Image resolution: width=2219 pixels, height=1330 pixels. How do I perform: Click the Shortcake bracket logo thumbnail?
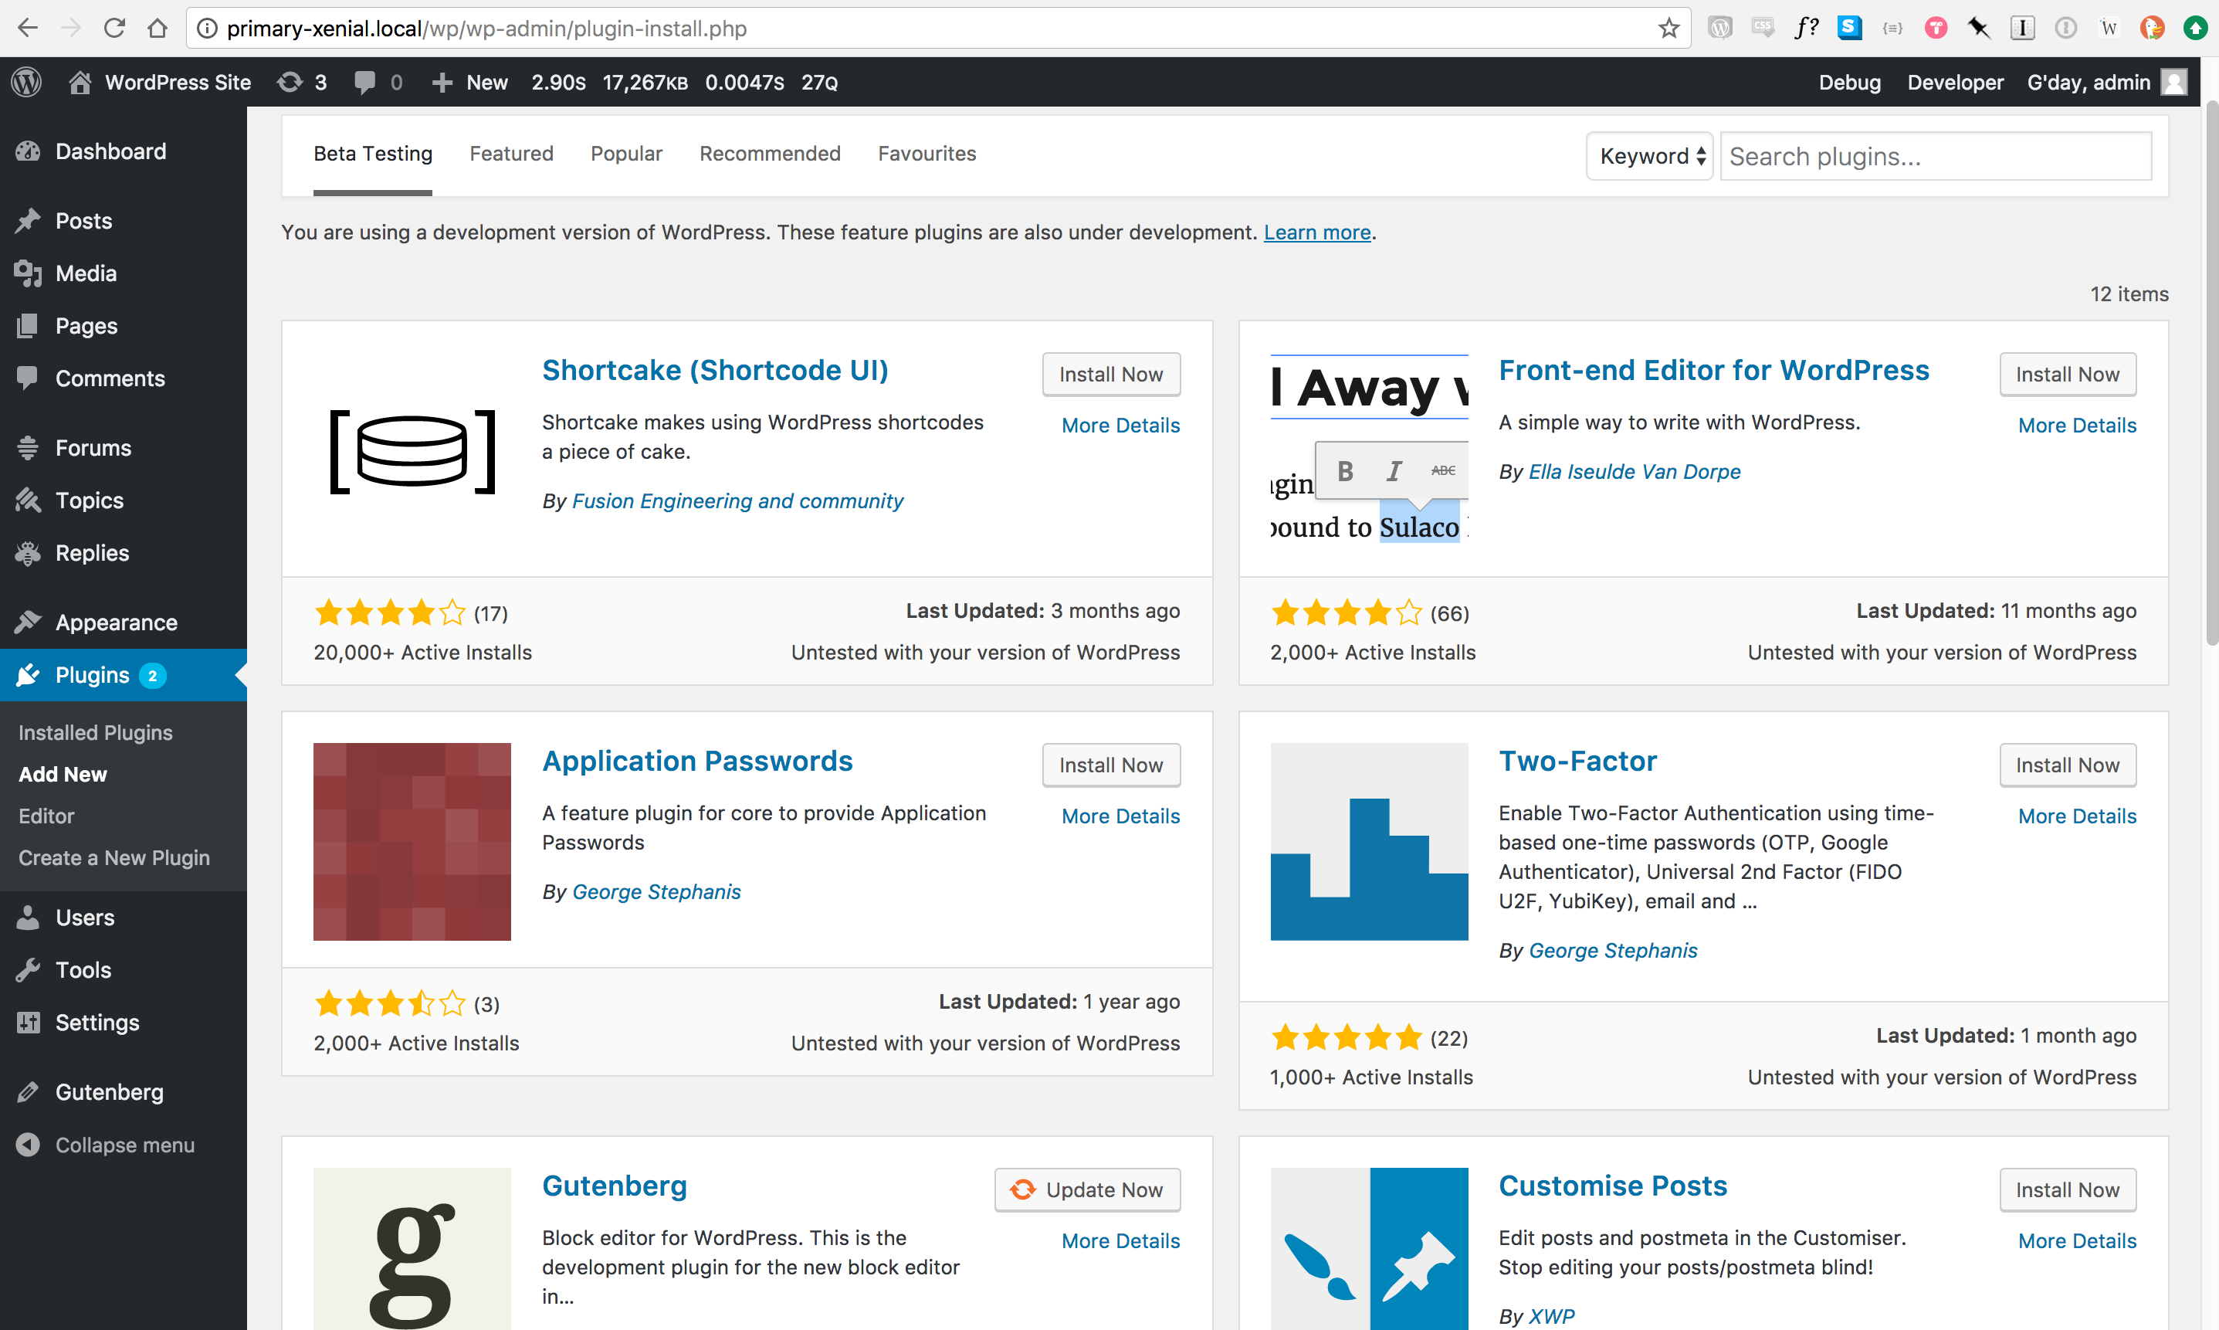(x=412, y=452)
